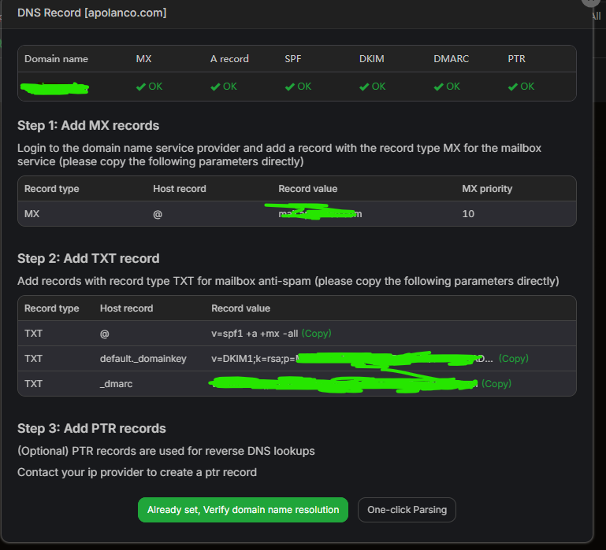The image size is (606, 550).
Task: Click the PTR OK status checkmark
Action: pos(513,87)
